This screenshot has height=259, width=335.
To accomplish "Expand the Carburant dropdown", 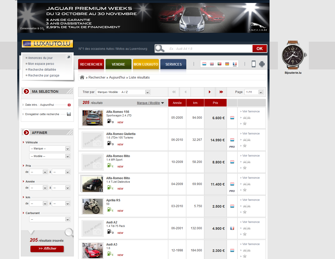I will [x=50, y=219].
